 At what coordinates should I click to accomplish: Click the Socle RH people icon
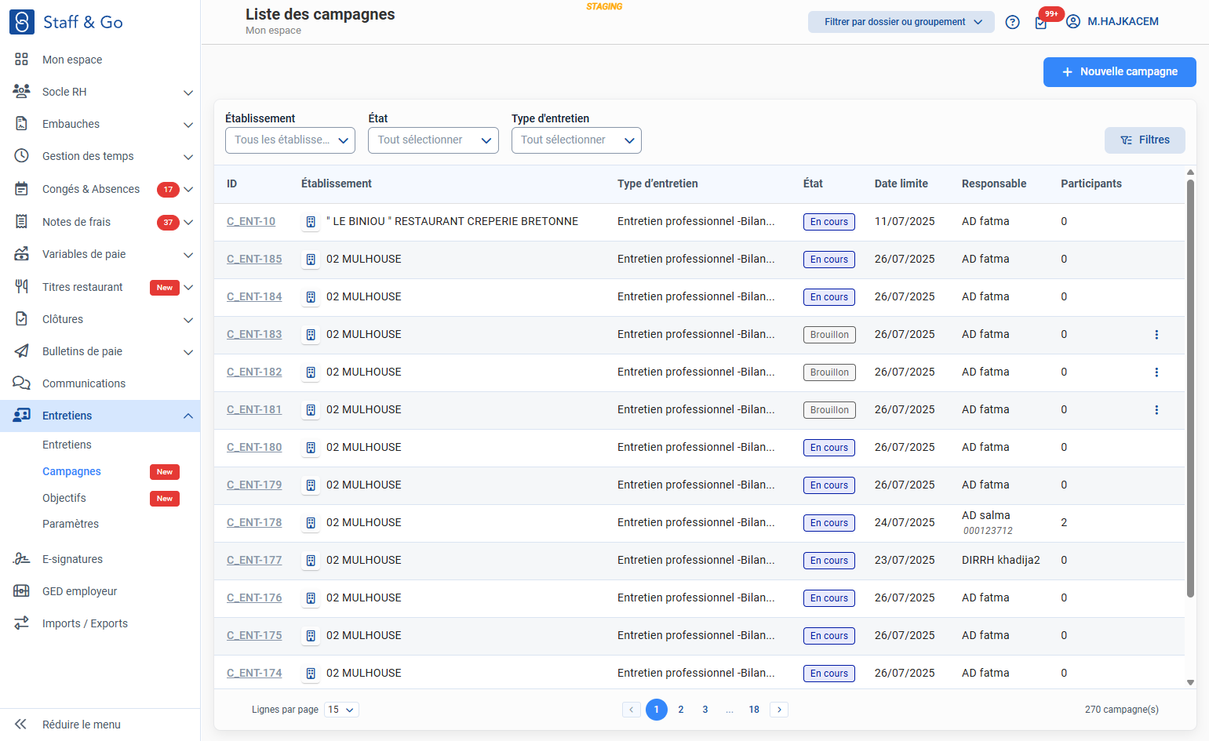coord(21,91)
